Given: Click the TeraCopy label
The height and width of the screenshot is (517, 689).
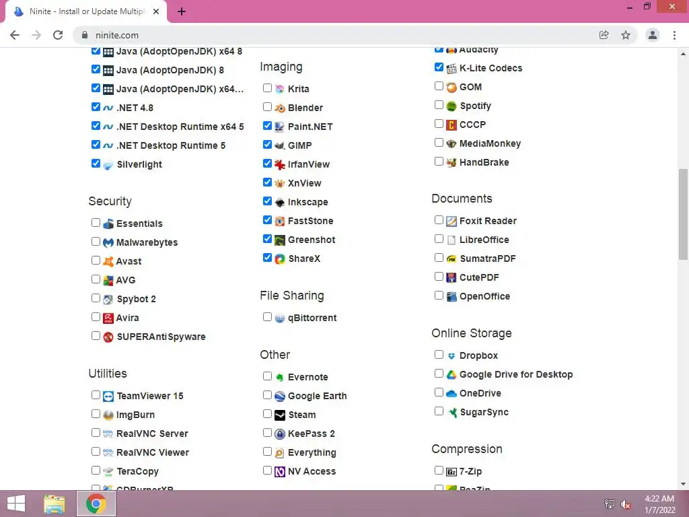Looking at the screenshot, I should pos(137,472).
